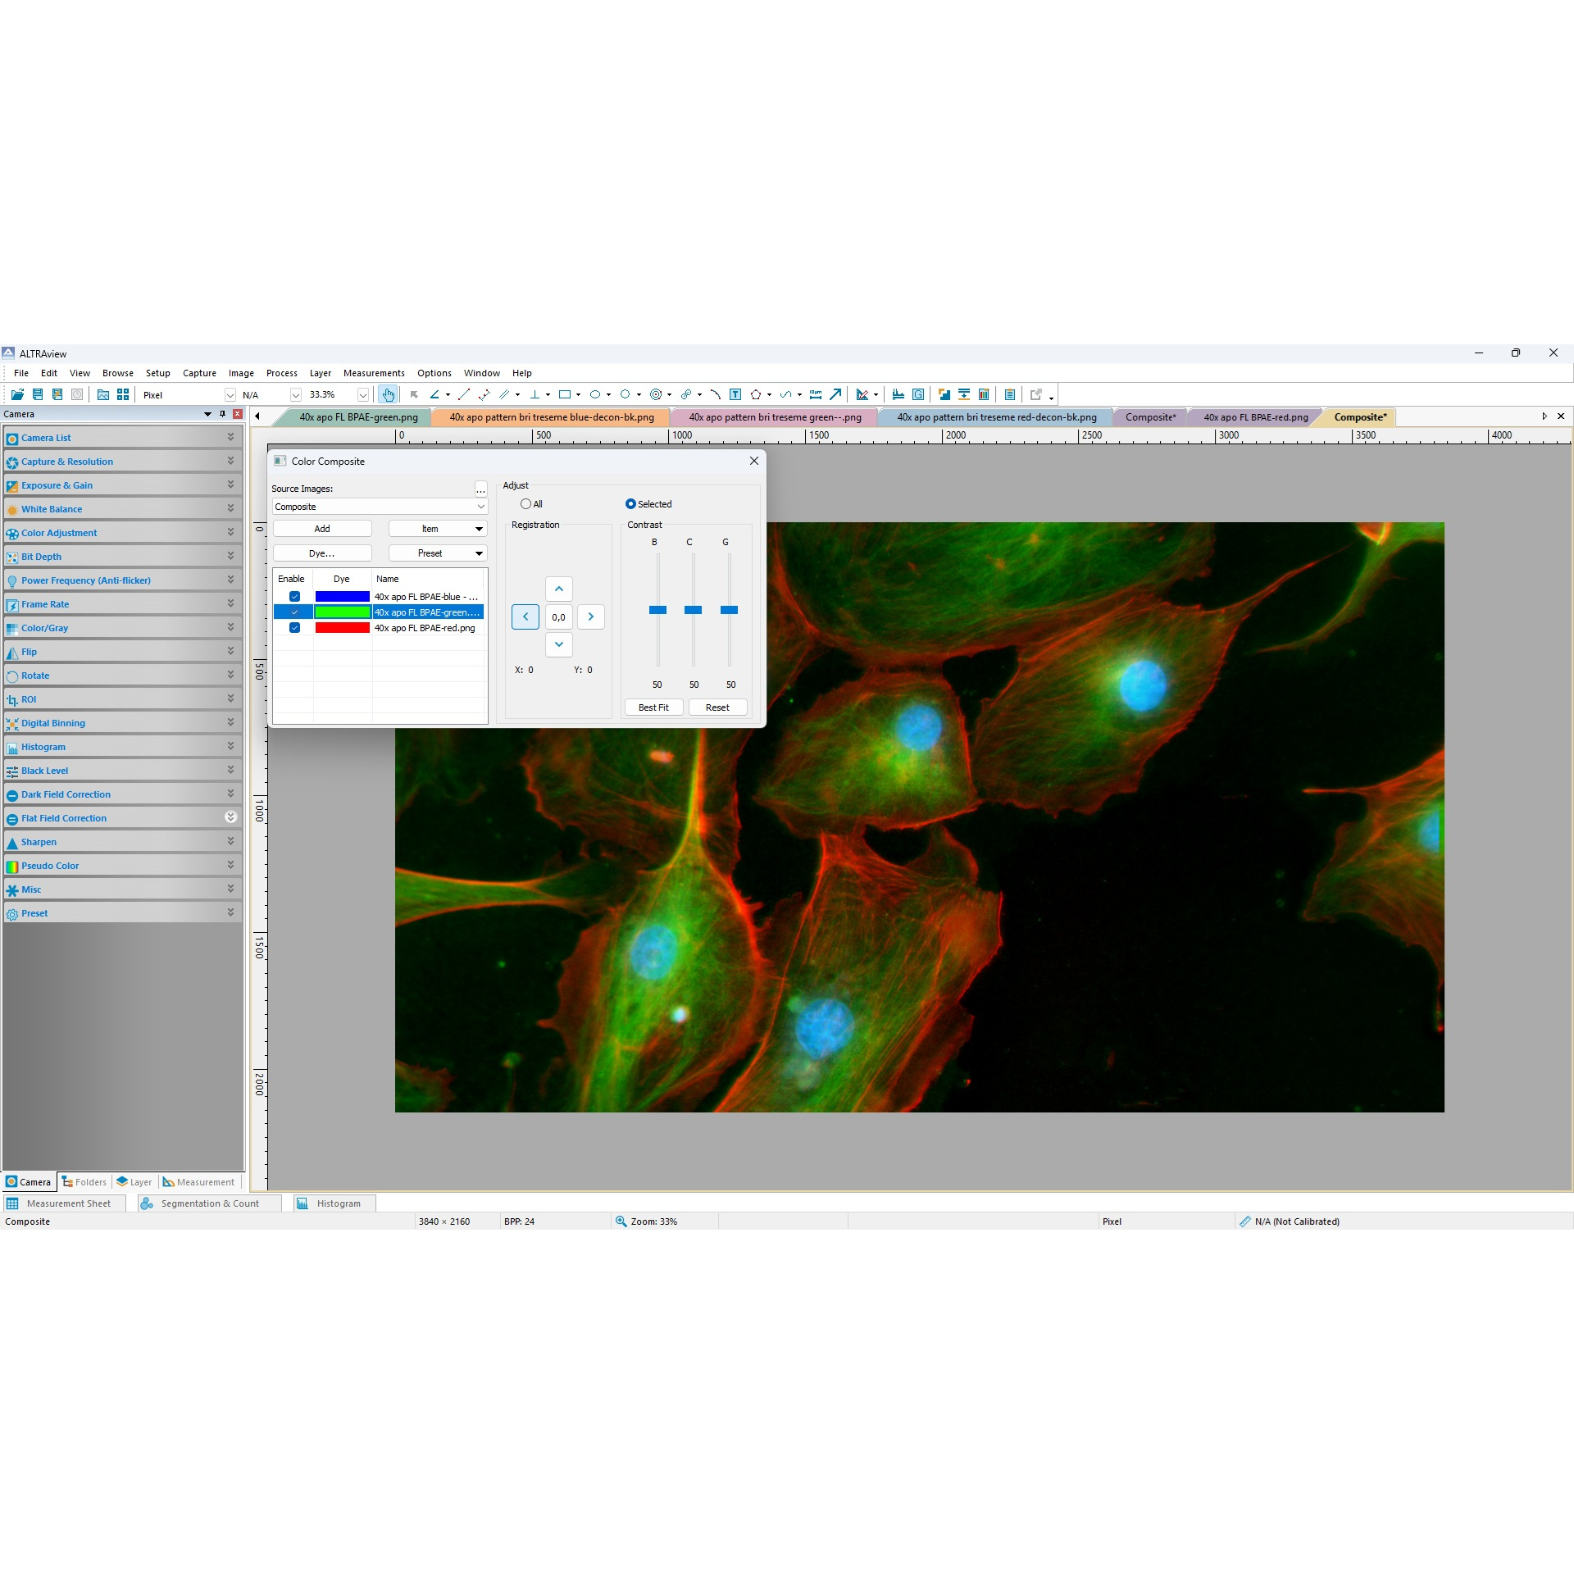Disable the 40x apo FL BPAE-red.png channel
Image resolution: width=1574 pixels, height=1574 pixels.
point(294,627)
